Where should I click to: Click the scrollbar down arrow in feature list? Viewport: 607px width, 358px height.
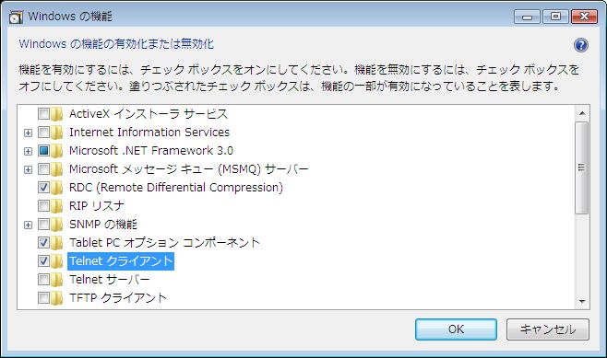click(582, 301)
